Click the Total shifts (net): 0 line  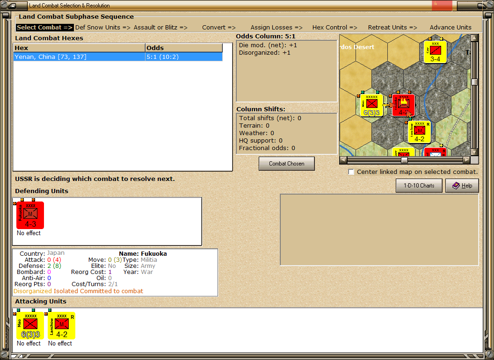(270, 118)
